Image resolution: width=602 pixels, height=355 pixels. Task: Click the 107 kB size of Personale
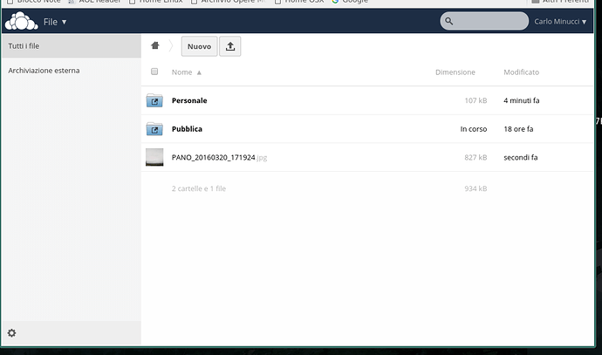click(x=475, y=100)
